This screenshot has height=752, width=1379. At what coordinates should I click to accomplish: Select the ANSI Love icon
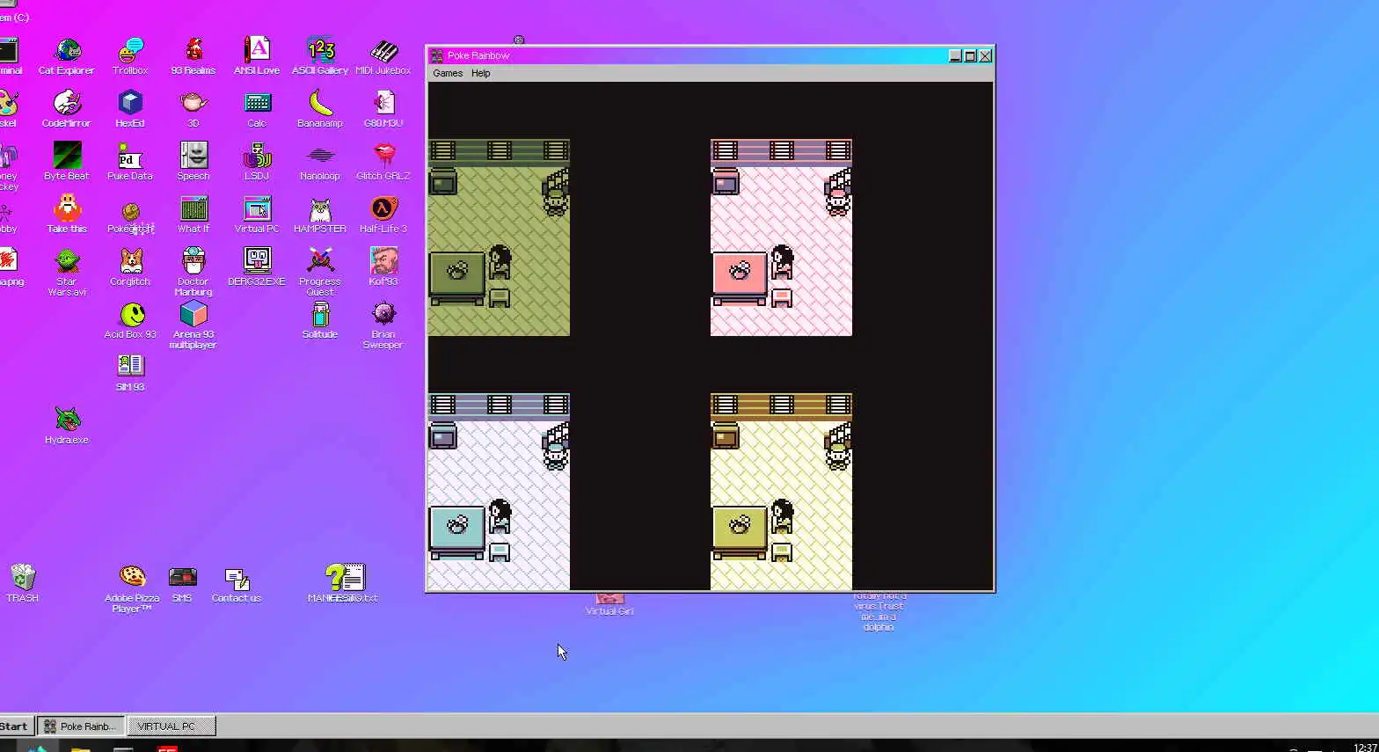pyautogui.click(x=257, y=56)
